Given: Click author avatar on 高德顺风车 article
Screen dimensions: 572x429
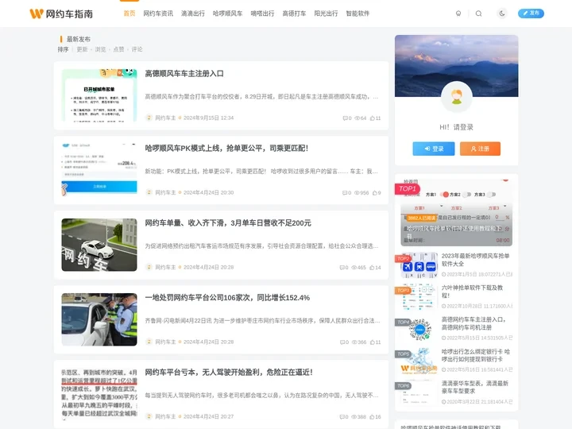Looking at the screenshot, I should click(149, 118).
